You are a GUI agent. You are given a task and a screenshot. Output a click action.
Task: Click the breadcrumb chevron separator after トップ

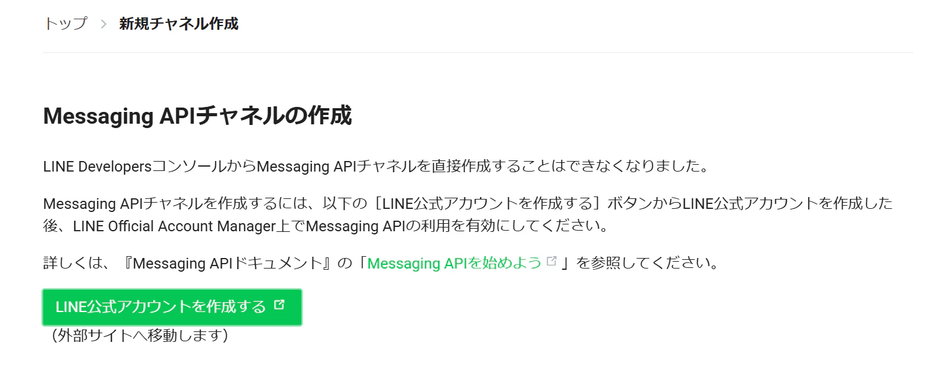pyautogui.click(x=103, y=24)
